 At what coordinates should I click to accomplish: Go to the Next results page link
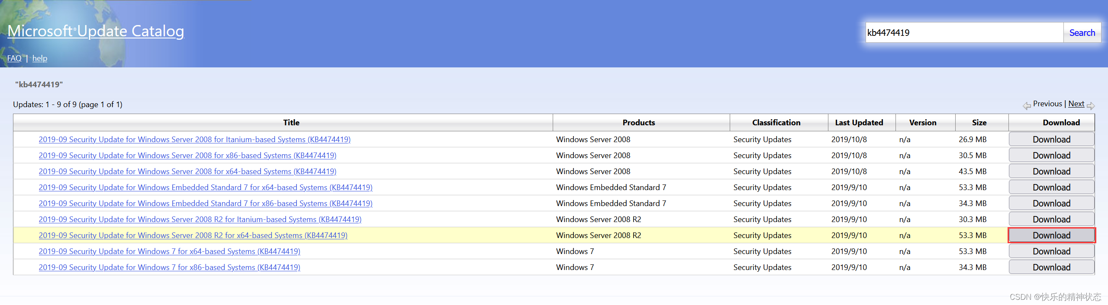point(1076,104)
